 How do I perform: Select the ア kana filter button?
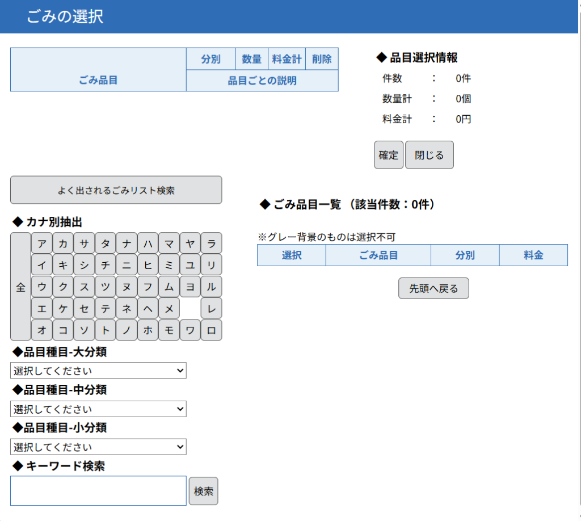coord(41,243)
